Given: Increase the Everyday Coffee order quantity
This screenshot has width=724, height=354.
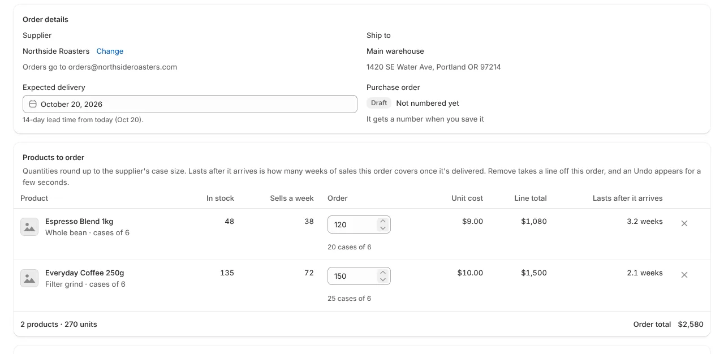Looking at the screenshot, I should (x=383, y=273).
